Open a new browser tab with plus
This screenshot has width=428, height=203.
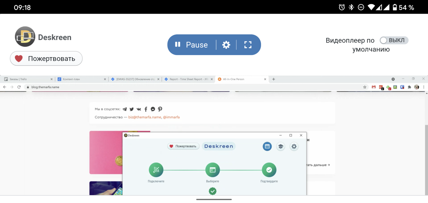click(274, 79)
